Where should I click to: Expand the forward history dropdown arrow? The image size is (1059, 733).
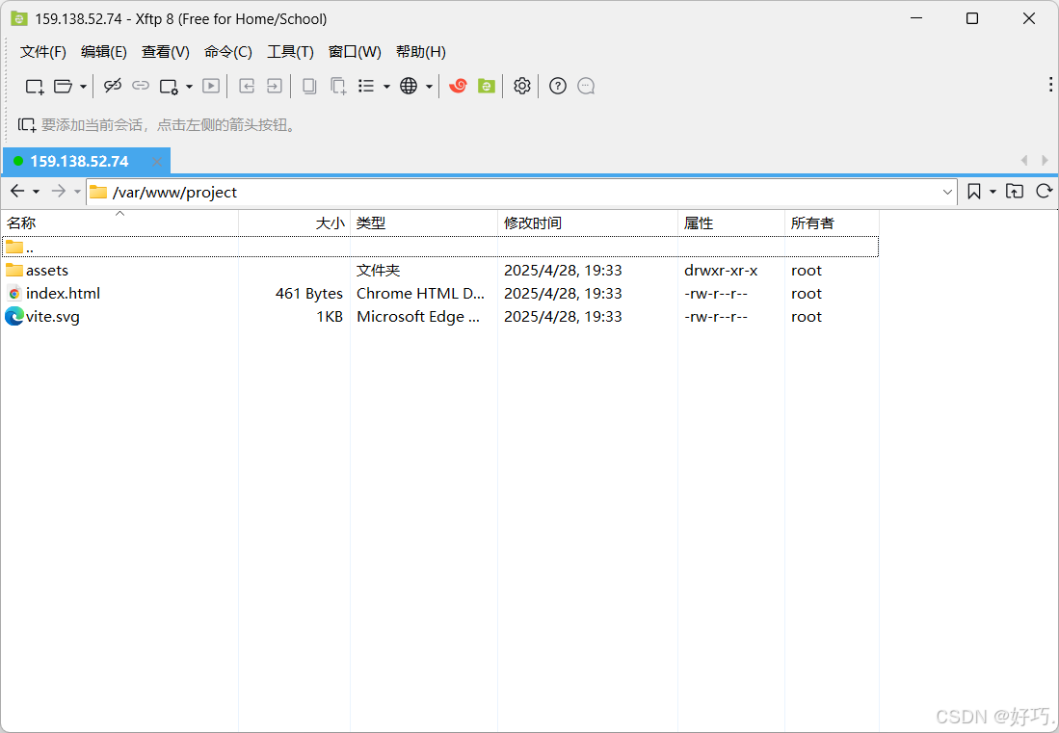[x=78, y=192]
